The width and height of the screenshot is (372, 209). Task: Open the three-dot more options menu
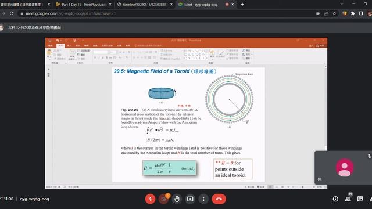[x=203, y=199]
